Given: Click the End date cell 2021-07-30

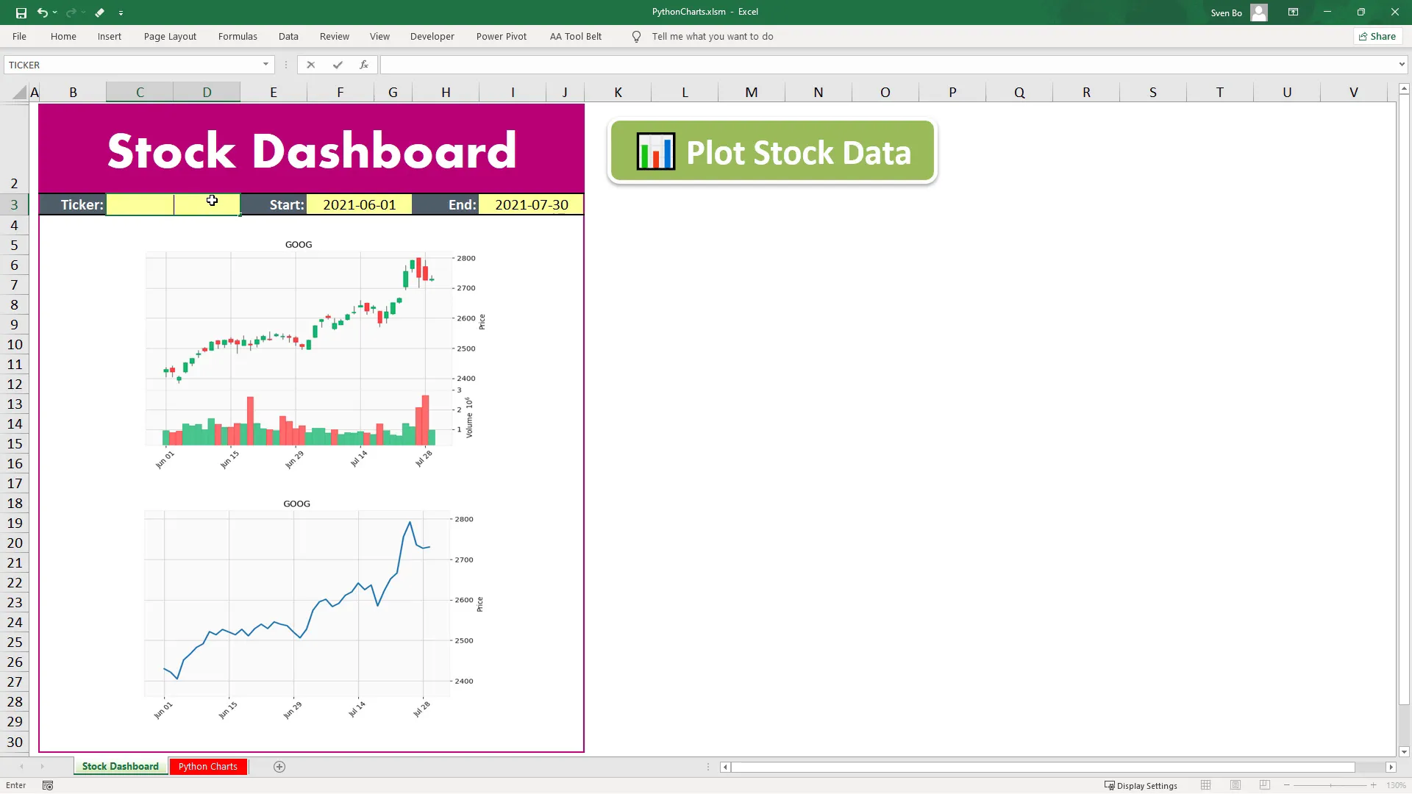Looking at the screenshot, I should [531, 204].
